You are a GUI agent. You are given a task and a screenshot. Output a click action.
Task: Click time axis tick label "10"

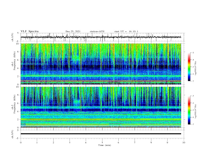tap(184, 142)
